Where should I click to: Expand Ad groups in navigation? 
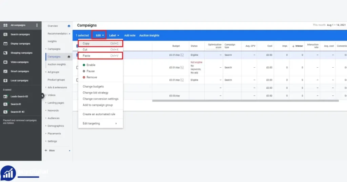pos(46,72)
